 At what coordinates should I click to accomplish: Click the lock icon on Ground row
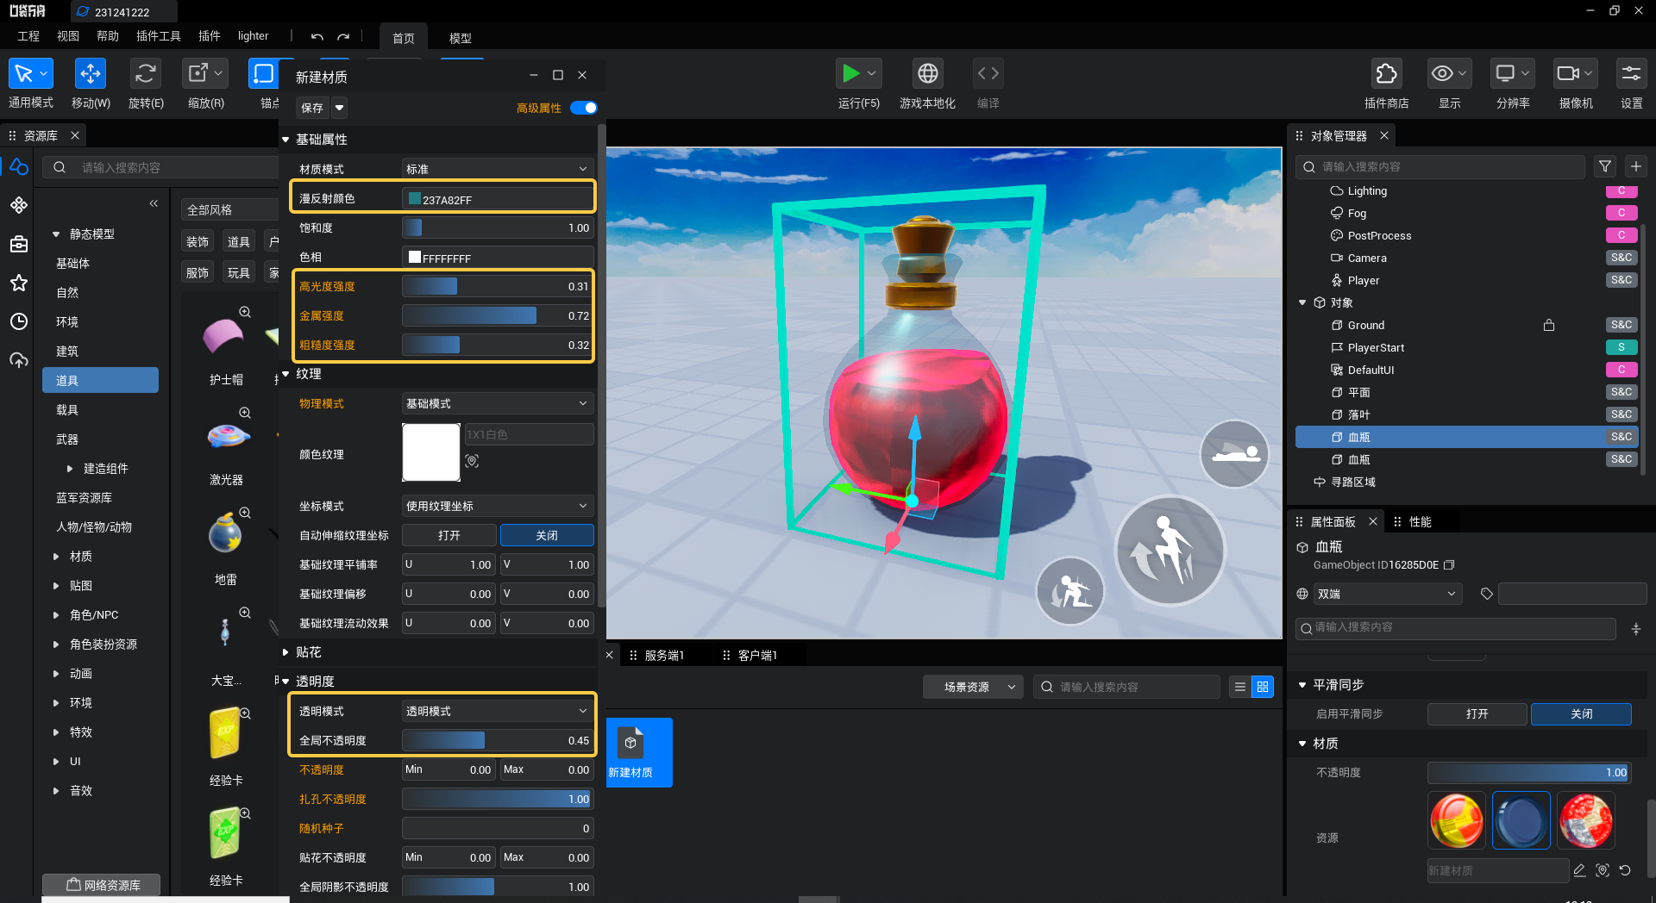pyautogui.click(x=1549, y=325)
